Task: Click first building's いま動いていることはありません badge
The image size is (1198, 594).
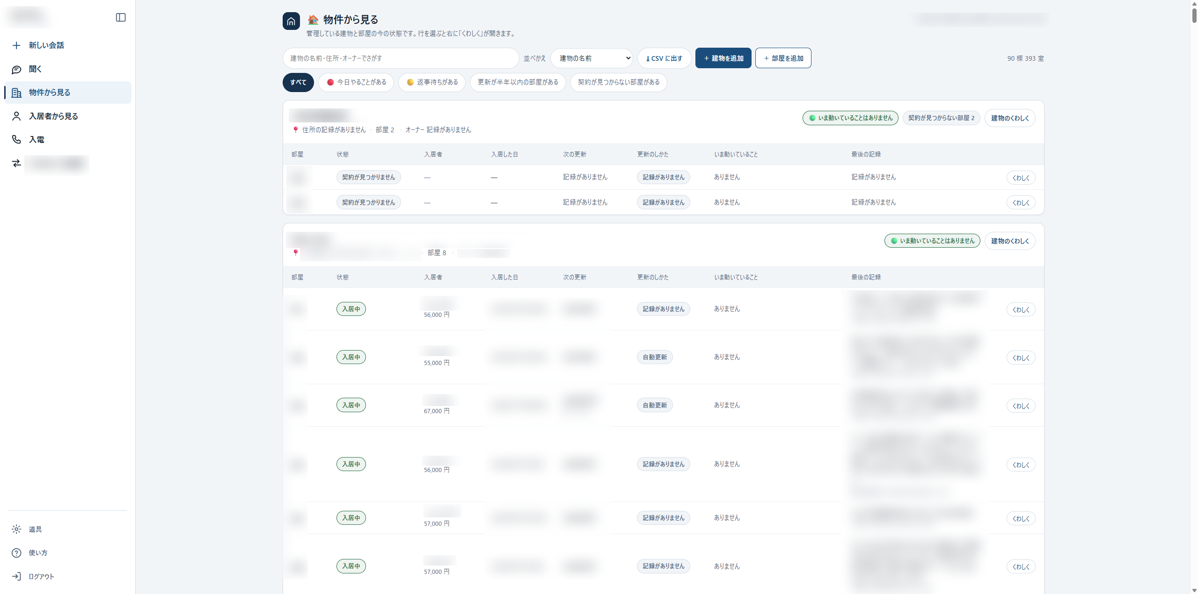Action: point(850,118)
